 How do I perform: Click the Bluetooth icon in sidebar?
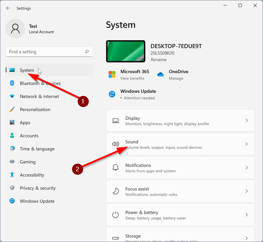[x=12, y=83]
